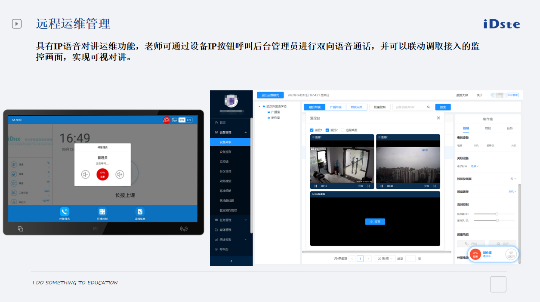Screen dimensions: 540x302
Task: Click the 批量控制 button
Action: click(380, 107)
